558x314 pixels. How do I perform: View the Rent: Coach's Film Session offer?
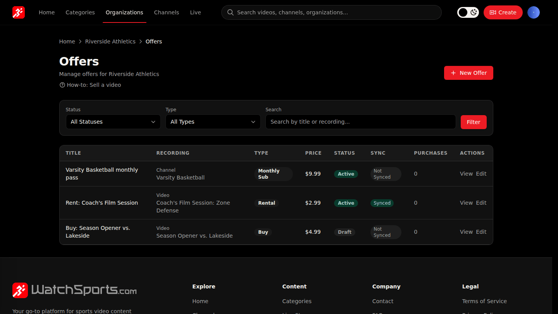(466, 203)
